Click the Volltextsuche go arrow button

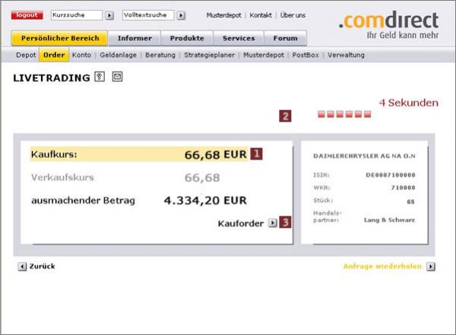coord(180,15)
